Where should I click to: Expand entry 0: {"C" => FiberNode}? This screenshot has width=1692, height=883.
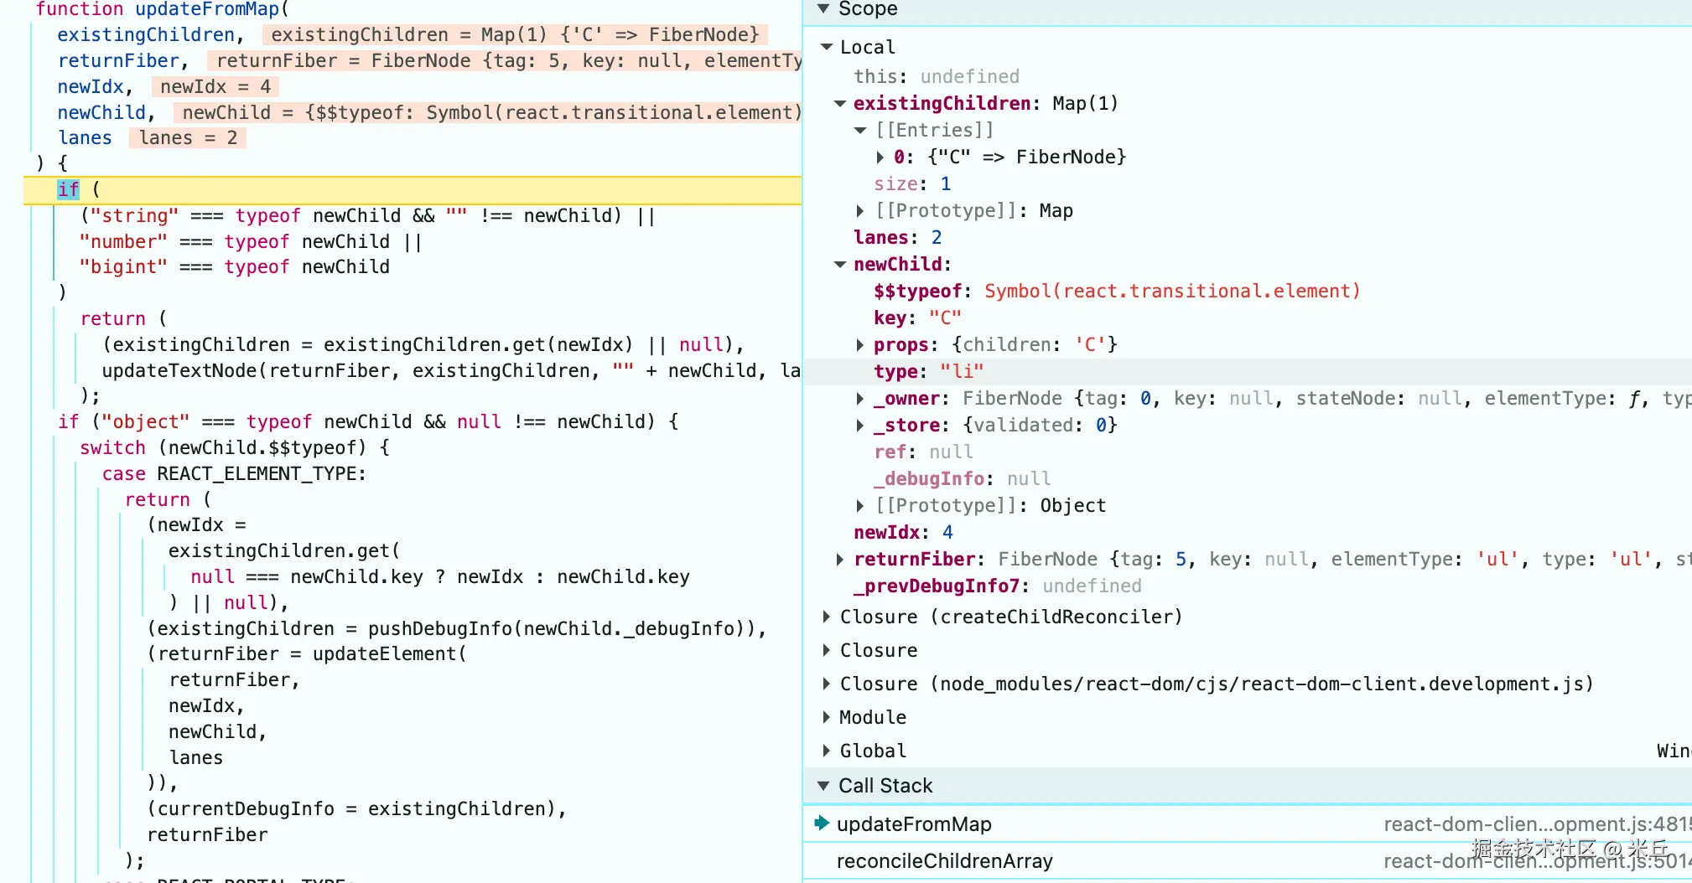880,157
